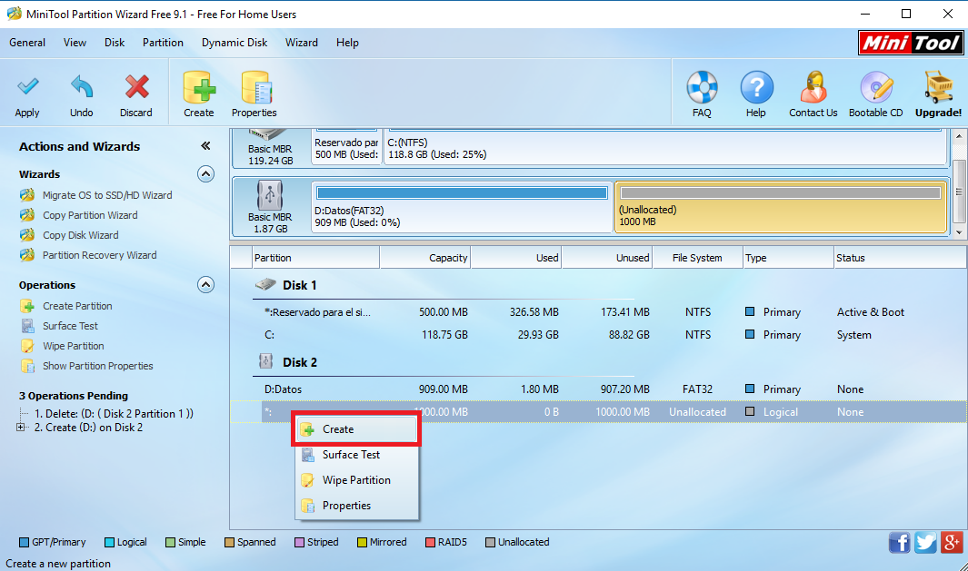The image size is (968, 571).
Task: Click the Help question mark icon
Action: [x=756, y=87]
